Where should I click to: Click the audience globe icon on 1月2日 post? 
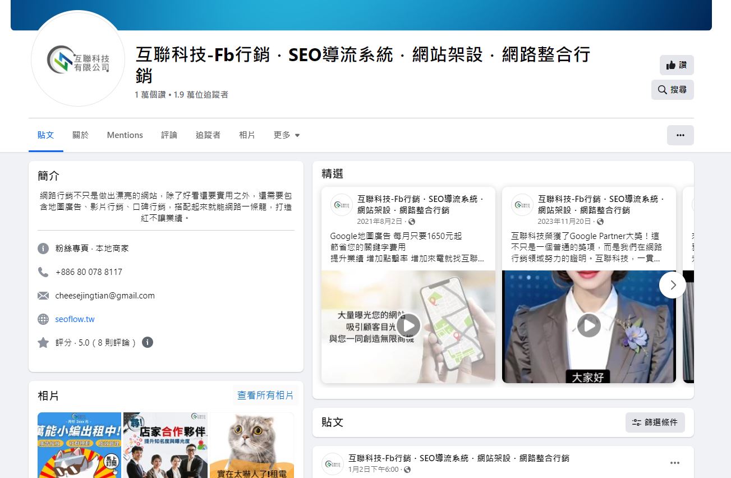click(408, 470)
